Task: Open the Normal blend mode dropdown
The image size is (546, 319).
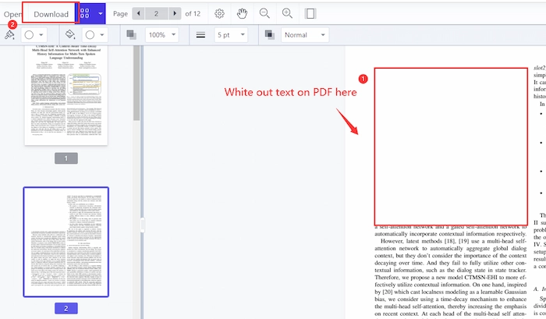Action: 303,35
